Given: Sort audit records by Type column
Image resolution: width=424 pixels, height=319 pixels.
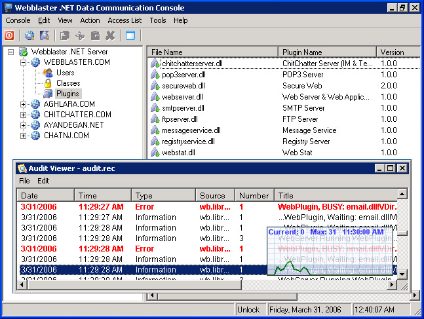Looking at the screenshot, I should [x=164, y=195].
